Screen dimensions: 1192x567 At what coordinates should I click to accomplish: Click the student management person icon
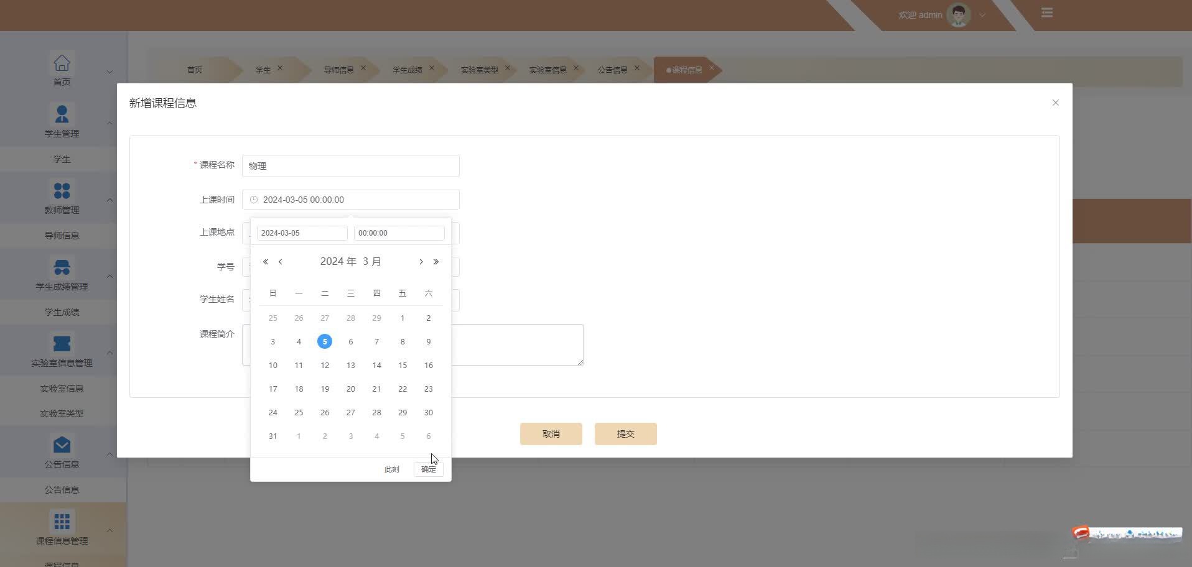[62, 114]
